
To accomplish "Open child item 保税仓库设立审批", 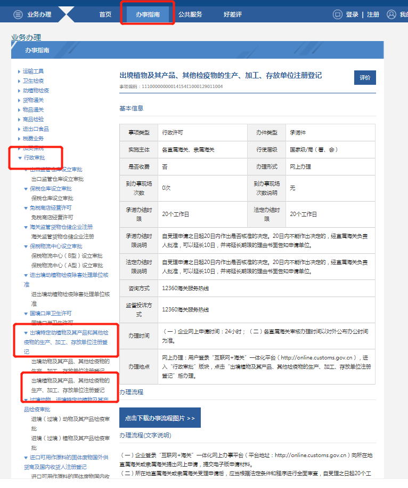I will click(52, 198).
